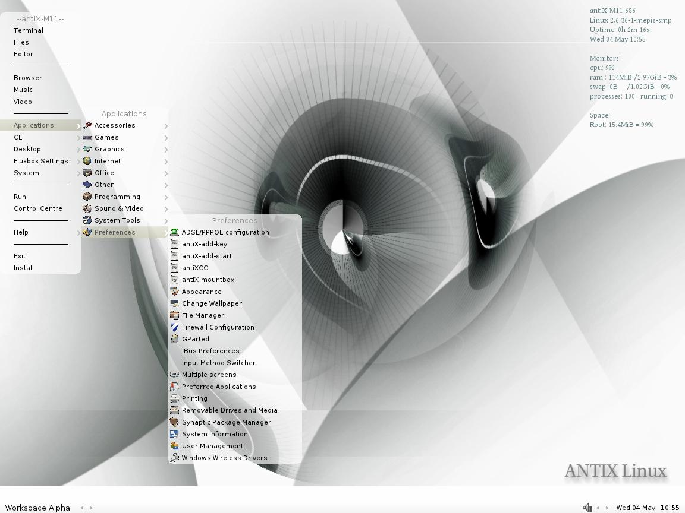
Task: Click the Firewall Configuration shield icon
Action: [174, 327]
